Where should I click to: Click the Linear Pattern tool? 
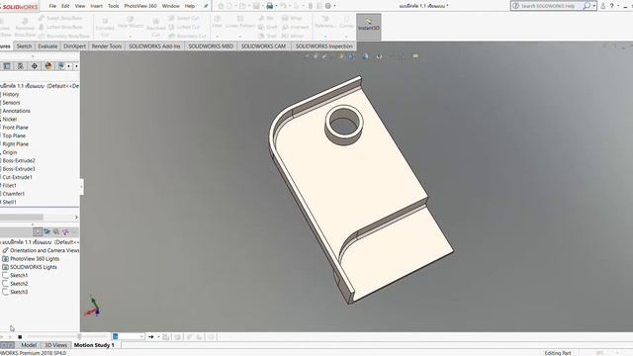click(240, 22)
